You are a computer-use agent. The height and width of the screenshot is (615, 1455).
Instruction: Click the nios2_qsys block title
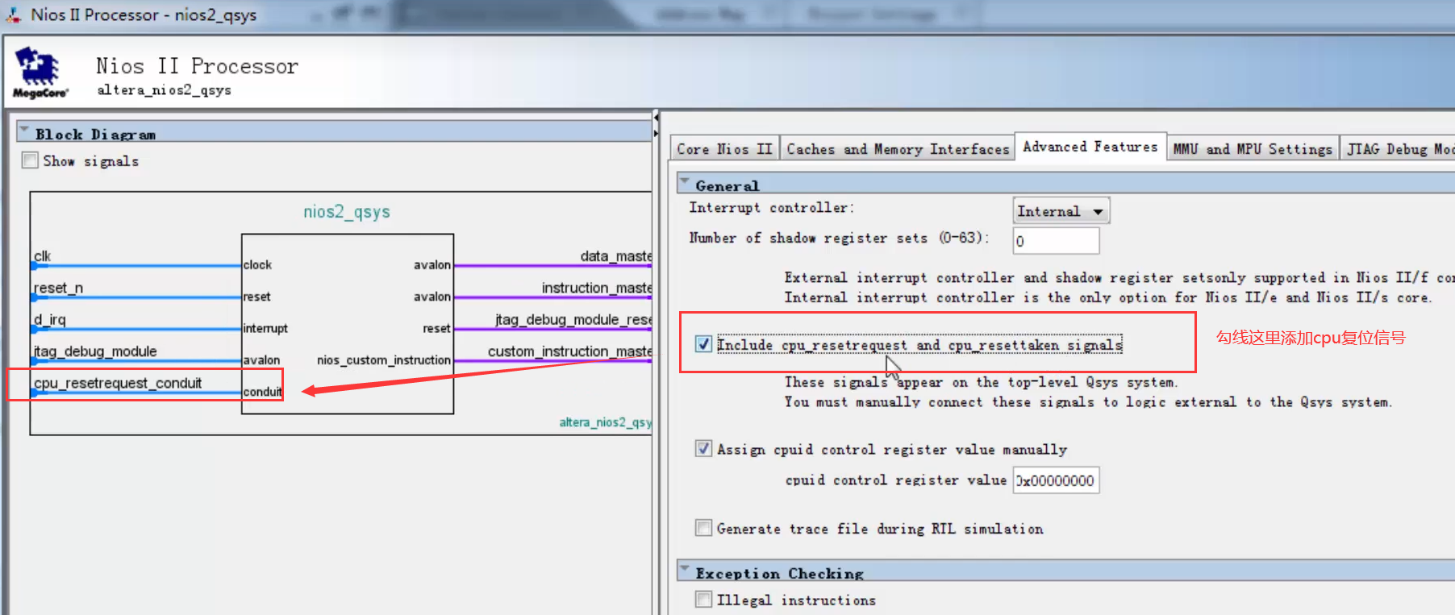click(x=347, y=212)
